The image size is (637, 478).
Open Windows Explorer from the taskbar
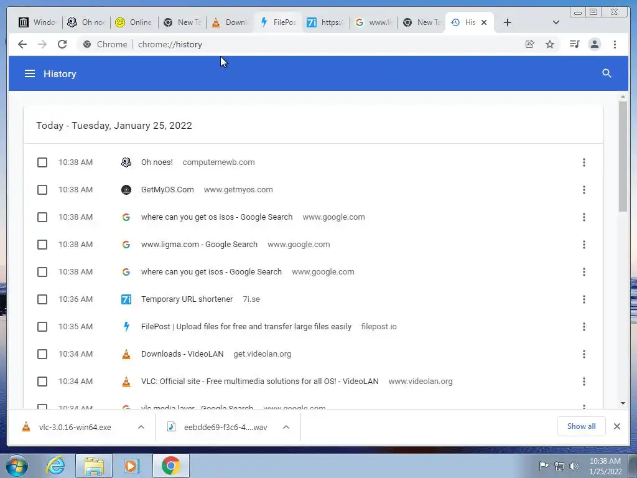click(x=94, y=466)
